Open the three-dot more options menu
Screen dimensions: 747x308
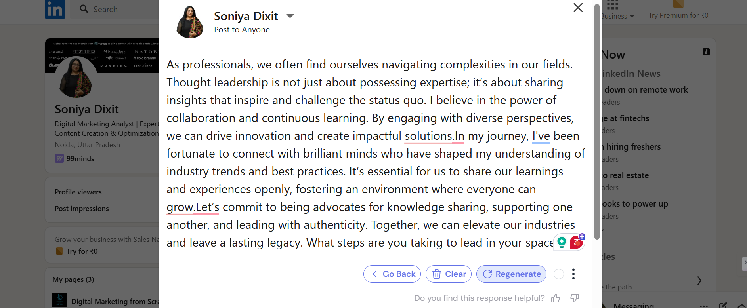tap(573, 274)
